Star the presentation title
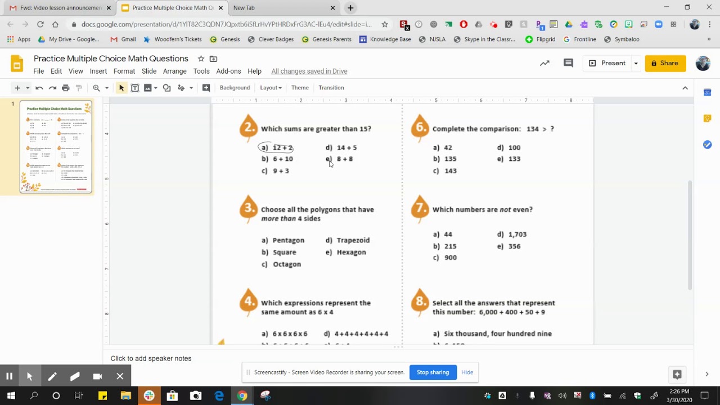The image size is (720, 405). 201,58
